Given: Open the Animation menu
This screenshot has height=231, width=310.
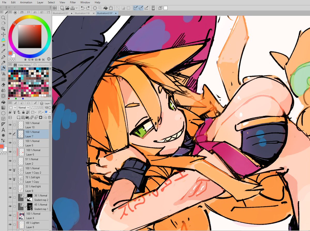Looking at the screenshot, I should (x=26, y=2).
